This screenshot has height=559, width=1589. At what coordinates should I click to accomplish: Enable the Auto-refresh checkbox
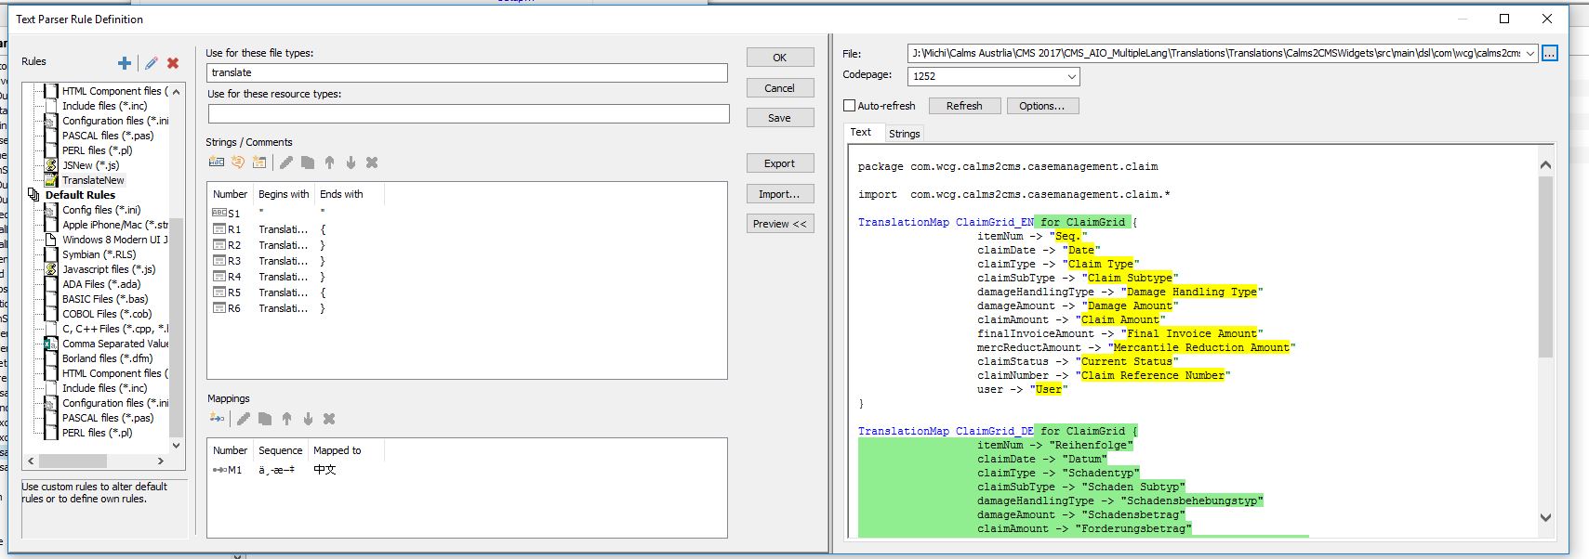click(x=849, y=106)
